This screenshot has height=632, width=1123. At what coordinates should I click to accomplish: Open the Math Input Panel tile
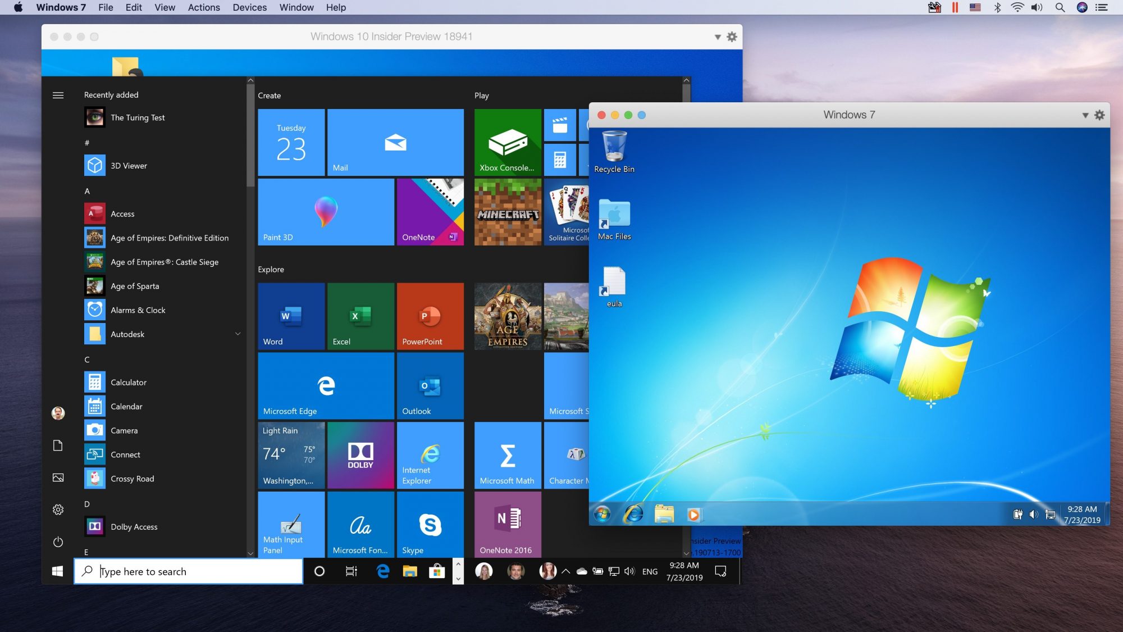coord(291,525)
